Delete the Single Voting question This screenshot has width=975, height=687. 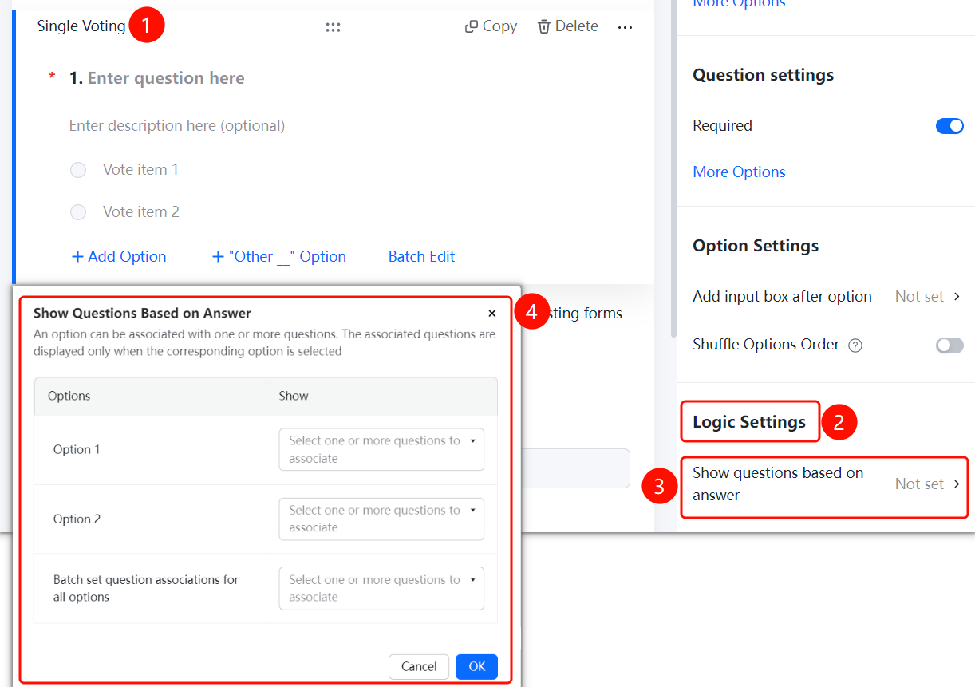pyautogui.click(x=567, y=26)
